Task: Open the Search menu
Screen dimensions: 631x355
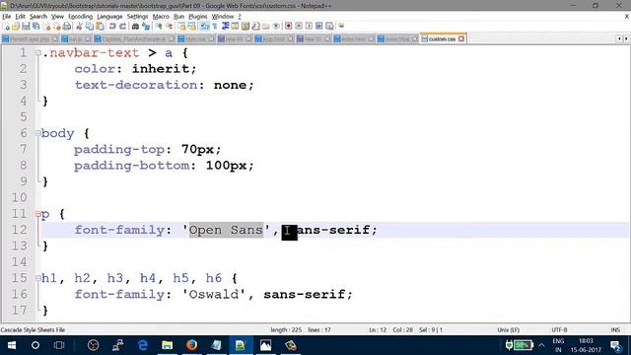Action: coord(38,17)
